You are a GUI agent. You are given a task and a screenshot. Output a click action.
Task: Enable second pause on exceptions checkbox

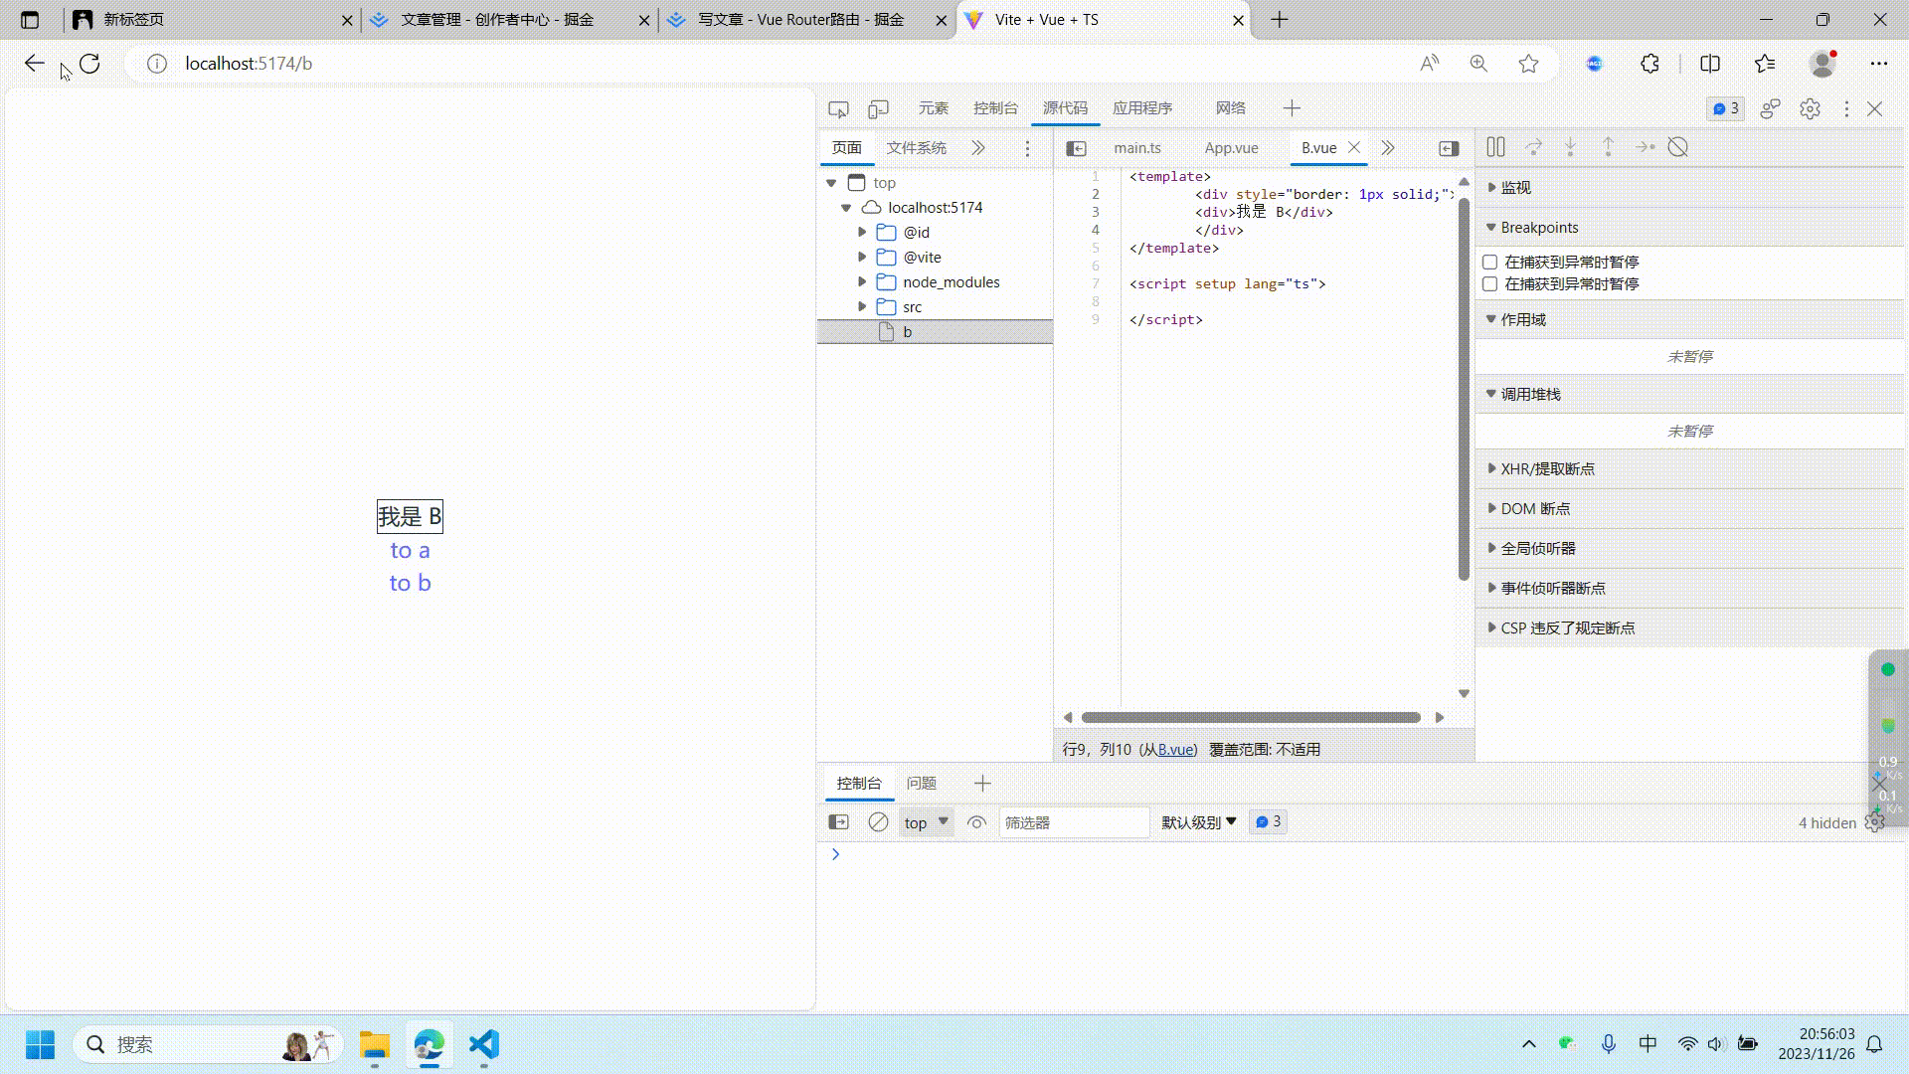pos(1489,284)
